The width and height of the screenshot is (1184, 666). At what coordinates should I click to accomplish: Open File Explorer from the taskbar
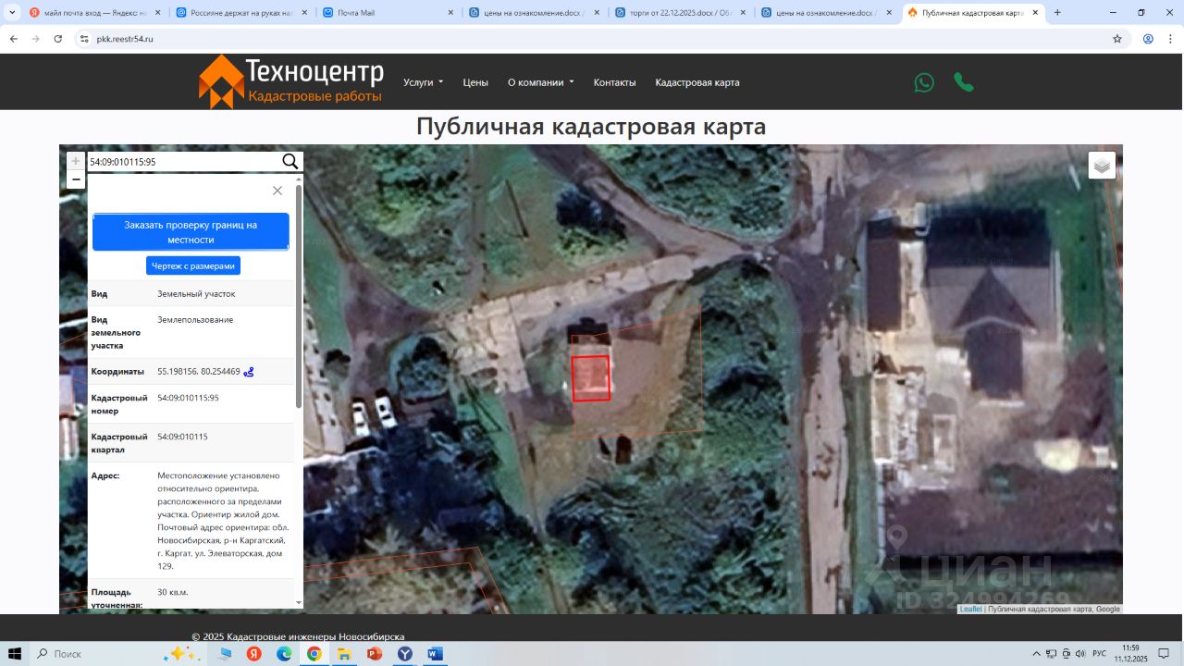pos(344,654)
